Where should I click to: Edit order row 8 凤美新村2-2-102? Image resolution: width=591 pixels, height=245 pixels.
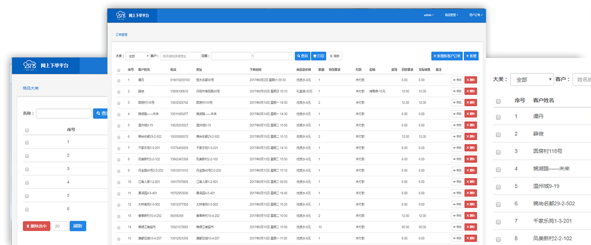click(457, 159)
